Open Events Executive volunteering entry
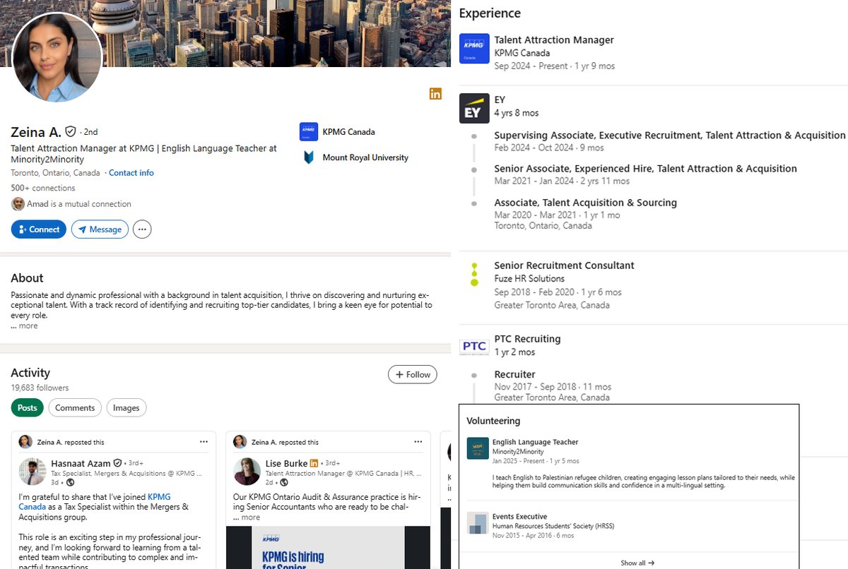 click(x=519, y=517)
